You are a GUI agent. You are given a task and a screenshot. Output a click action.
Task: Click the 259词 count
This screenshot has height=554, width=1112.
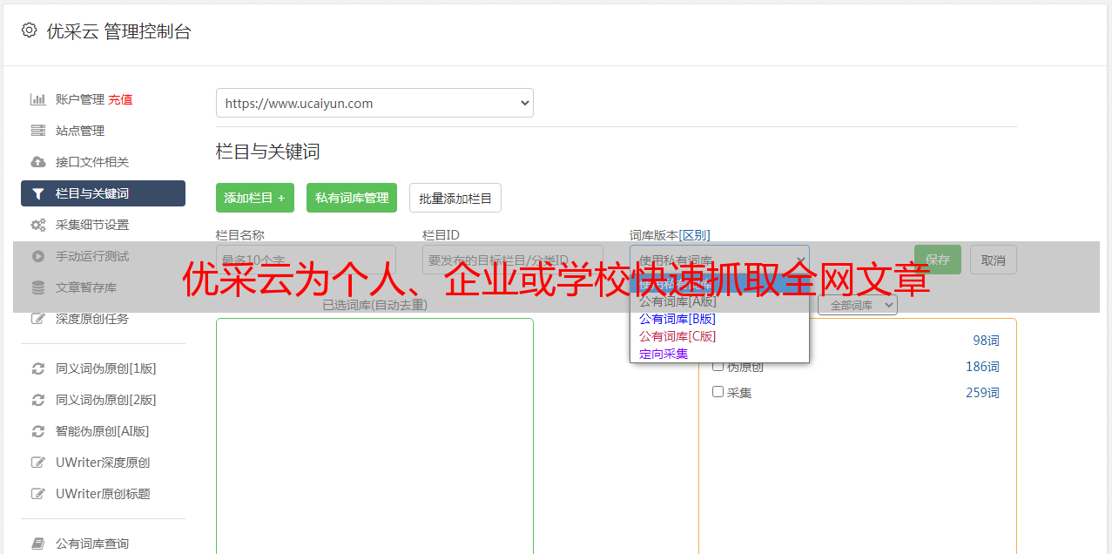click(982, 393)
